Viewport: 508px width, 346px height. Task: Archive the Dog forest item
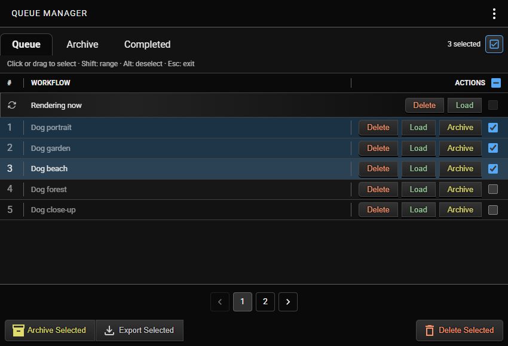pyautogui.click(x=460, y=190)
